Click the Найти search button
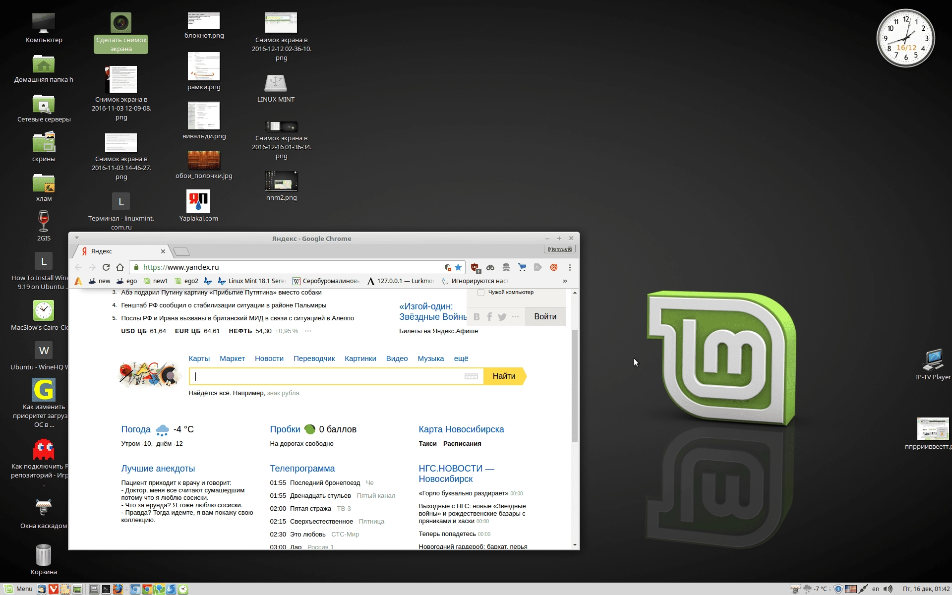952x595 pixels. point(504,376)
